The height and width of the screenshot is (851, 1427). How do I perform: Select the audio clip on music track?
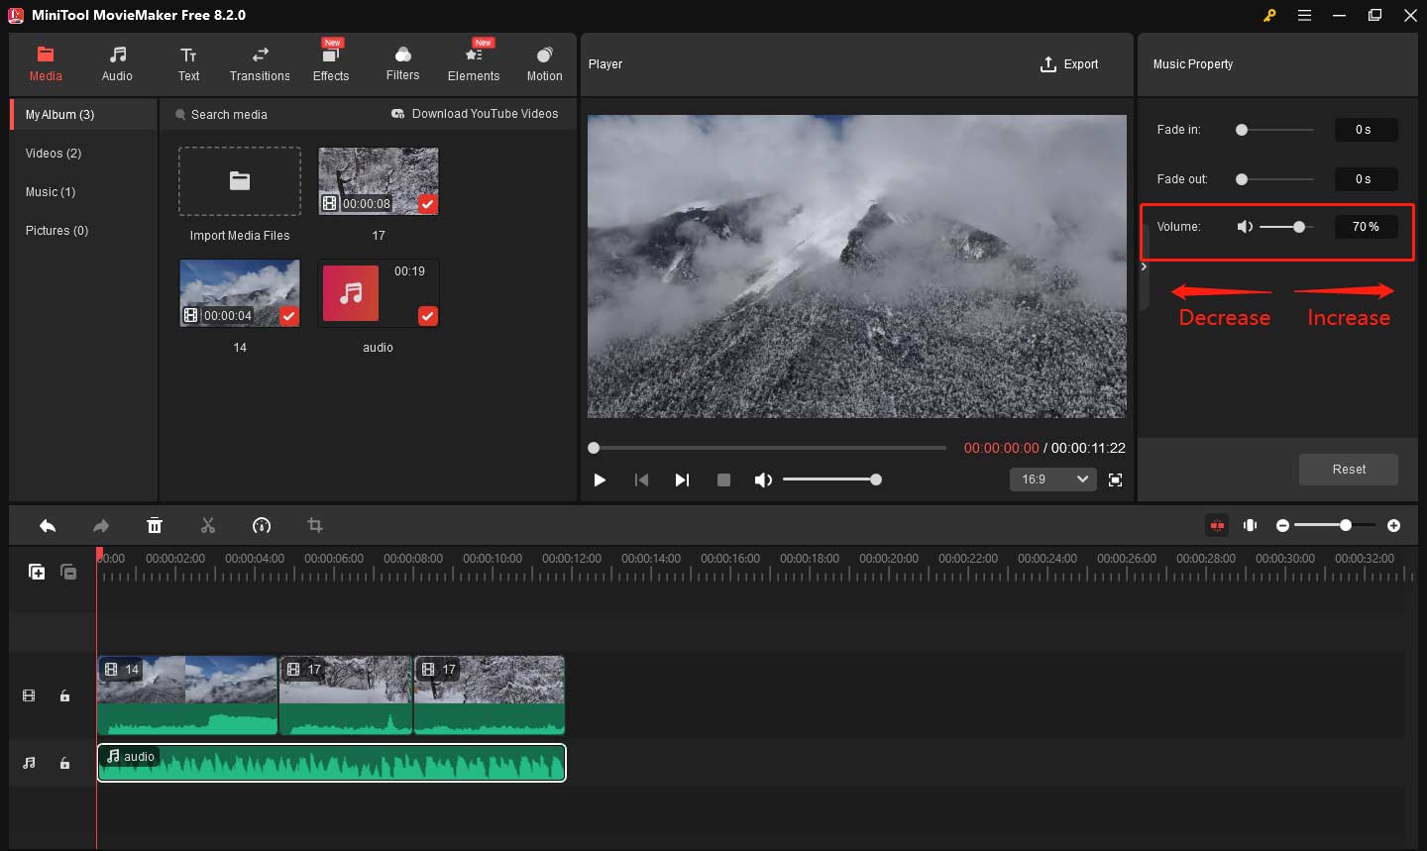tap(332, 763)
